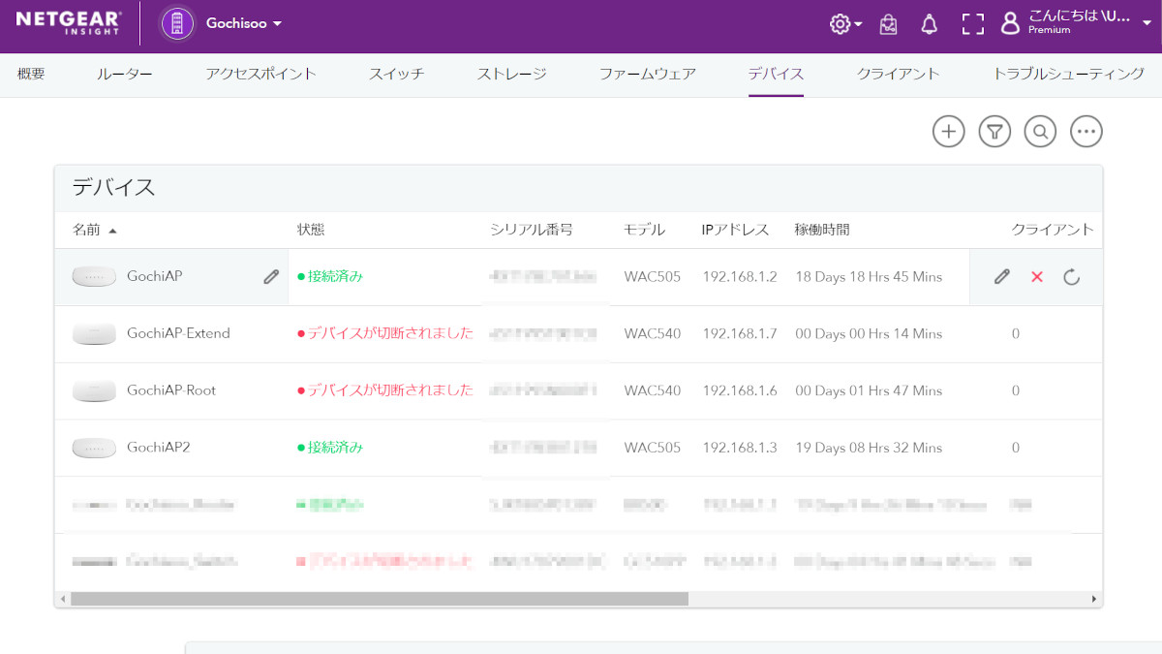Click the add device plus icon
The width and height of the screenshot is (1162, 654).
[x=949, y=132]
